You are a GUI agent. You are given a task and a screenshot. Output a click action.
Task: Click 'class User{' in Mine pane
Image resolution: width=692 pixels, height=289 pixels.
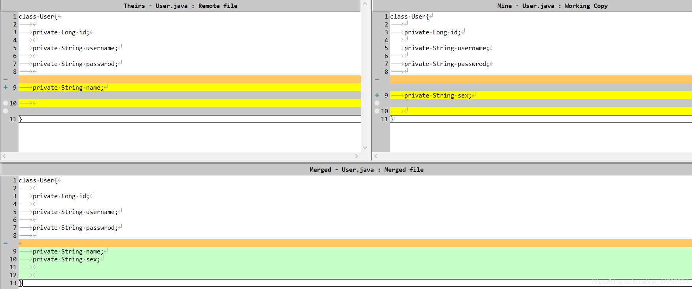(x=409, y=17)
